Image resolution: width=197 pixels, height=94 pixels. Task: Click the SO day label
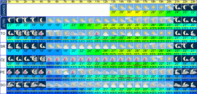[3, 85]
